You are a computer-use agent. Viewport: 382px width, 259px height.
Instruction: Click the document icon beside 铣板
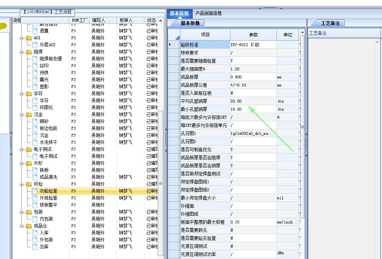click(35, 170)
